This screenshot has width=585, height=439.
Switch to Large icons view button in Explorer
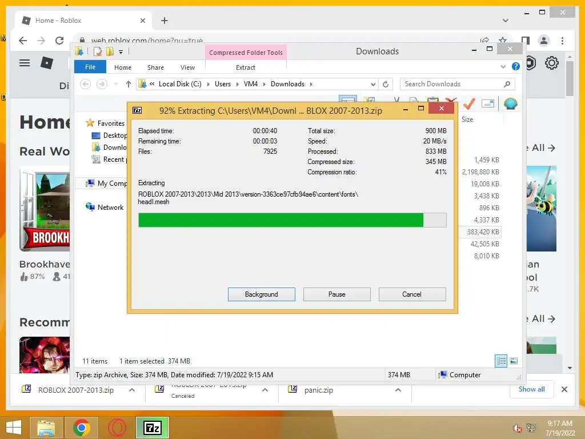(514, 361)
